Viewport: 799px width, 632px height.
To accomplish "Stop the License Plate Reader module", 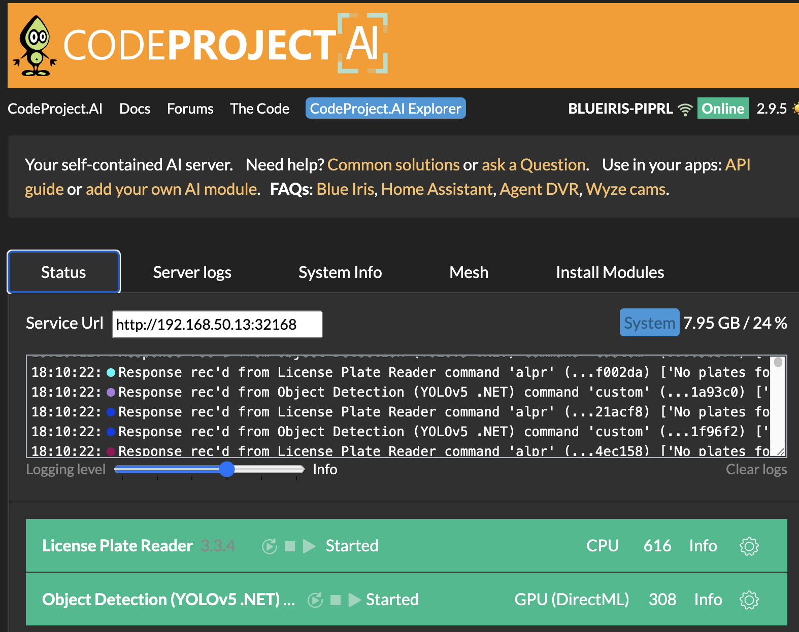I will [x=290, y=546].
